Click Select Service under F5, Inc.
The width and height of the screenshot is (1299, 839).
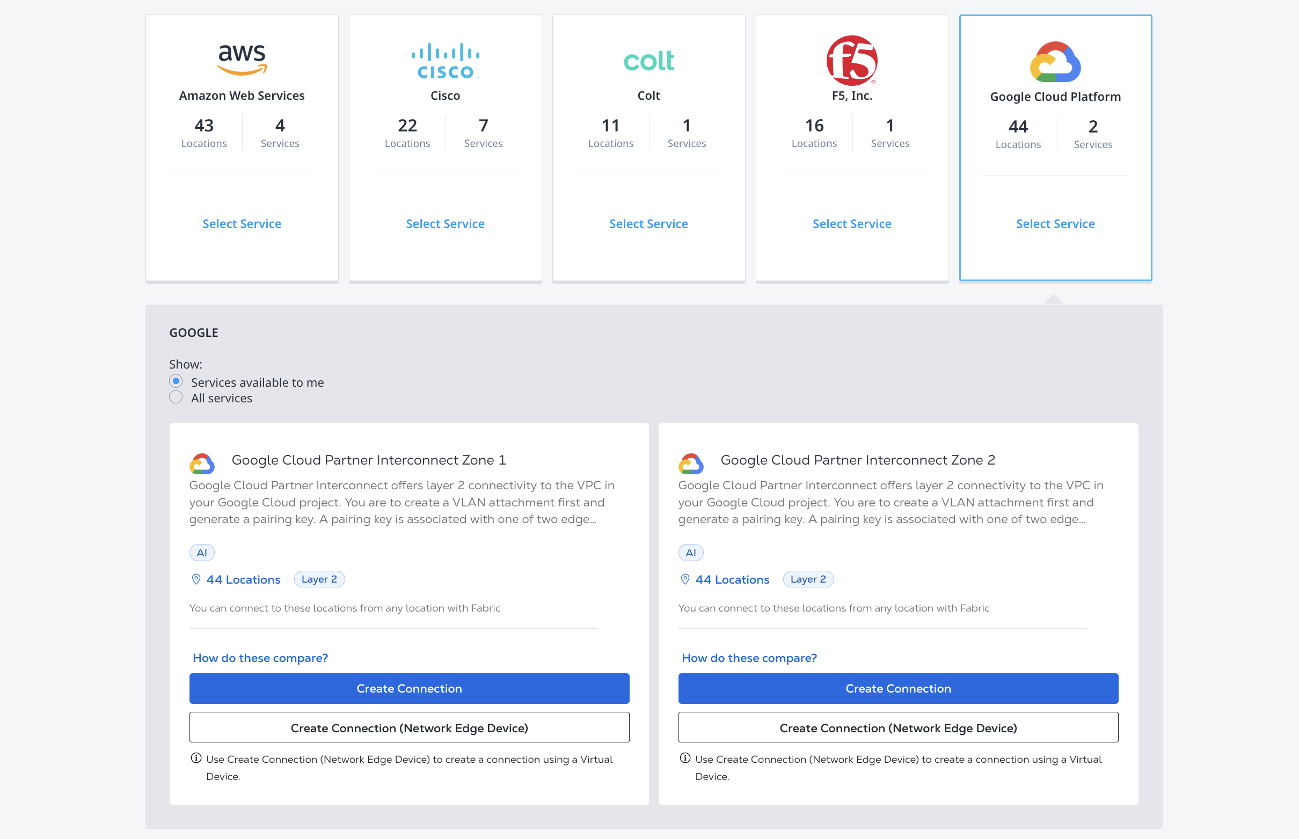(851, 223)
